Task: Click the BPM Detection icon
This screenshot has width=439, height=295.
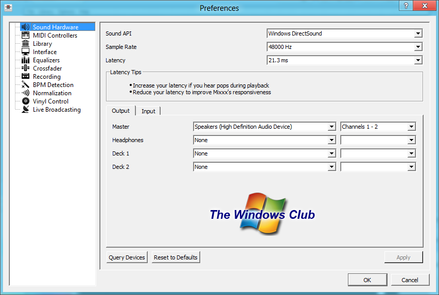Action: point(26,84)
